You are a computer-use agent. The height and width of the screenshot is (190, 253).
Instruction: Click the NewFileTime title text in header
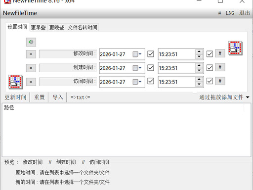(20, 13)
